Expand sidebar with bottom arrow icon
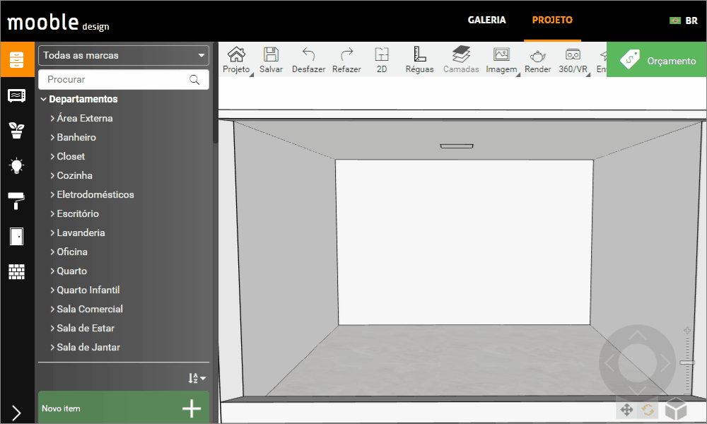 [x=17, y=413]
